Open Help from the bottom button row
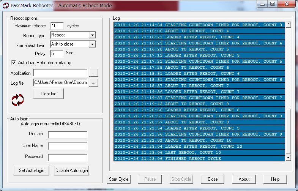Screen dimensions: 298x191 click(275, 179)
